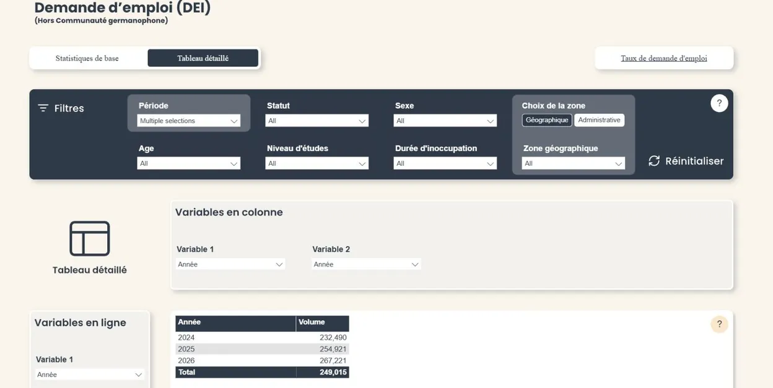Open the help icon beside the results table
The image size is (773, 388).
(x=719, y=324)
